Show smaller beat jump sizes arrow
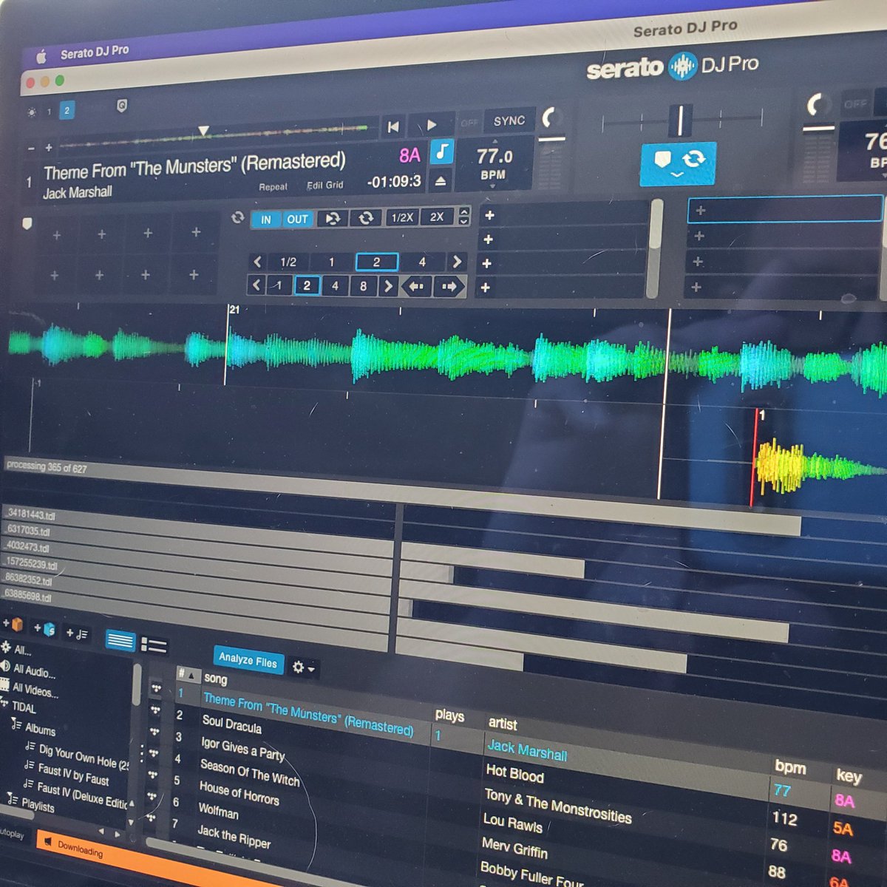Viewport: 887px width, 887px height. tap(256, 285)
